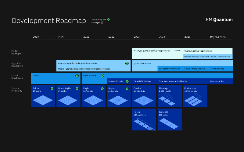This screenshot has width=244, height=152.
Task: Click the Algorithm Developers row label
Action: click(17, 64)
